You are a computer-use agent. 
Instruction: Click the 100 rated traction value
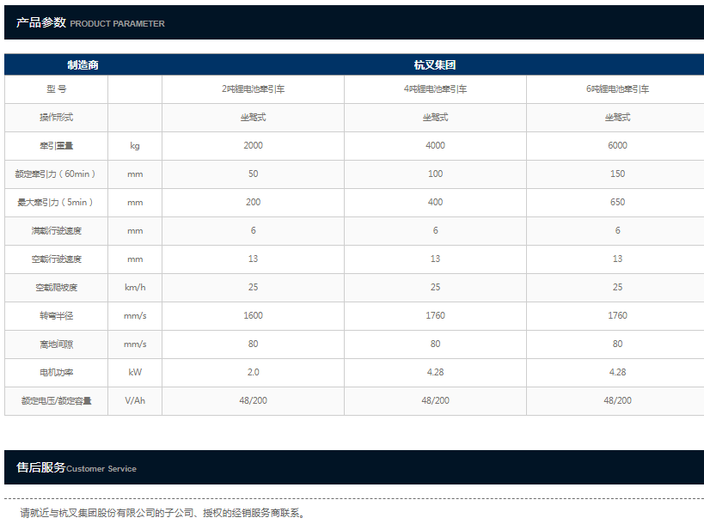click(436, 174)
